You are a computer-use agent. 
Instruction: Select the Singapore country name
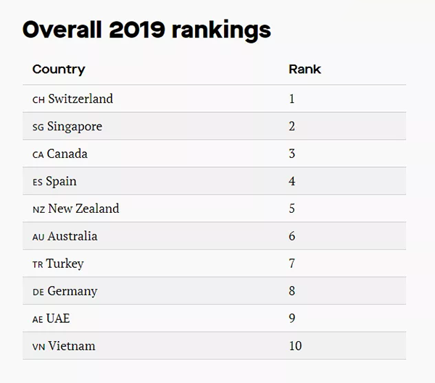pos(75,126)
